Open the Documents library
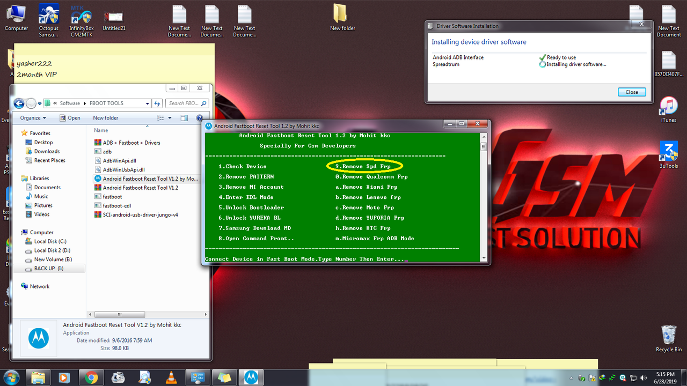The height and width of the screenshot is (386, 687). 47,188
